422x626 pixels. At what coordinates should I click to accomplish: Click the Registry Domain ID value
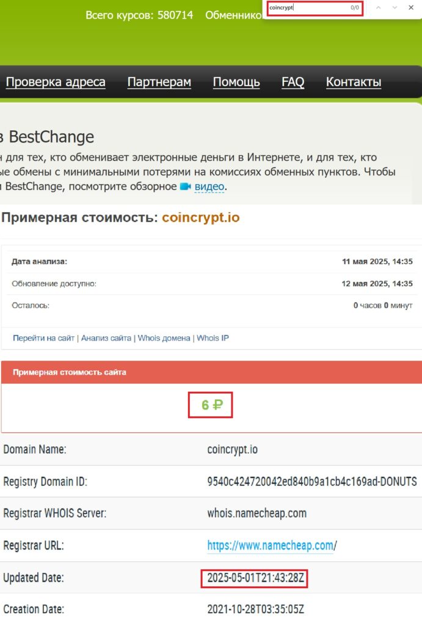click(311, 482)
